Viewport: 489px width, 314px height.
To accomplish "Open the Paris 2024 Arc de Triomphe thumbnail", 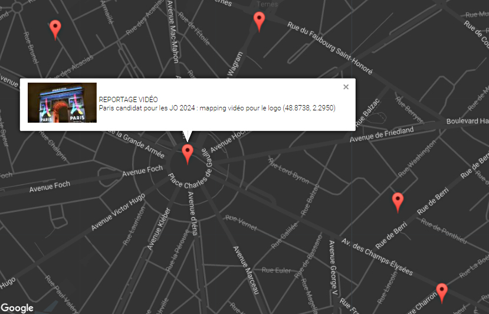I will click(62, 103).
